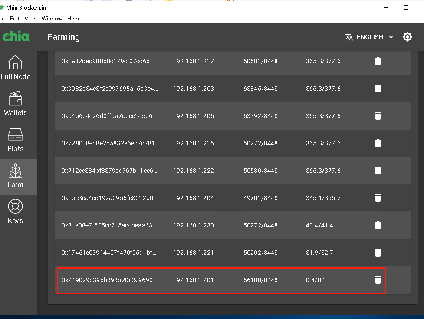The height and width of the screenshot is (319, 424).
Task: Click IP address 192.168.1.206
Action: (194, 116)
